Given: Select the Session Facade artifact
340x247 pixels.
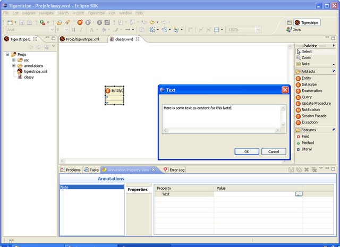Looking at the screenshot, I should tap(311, 116).
